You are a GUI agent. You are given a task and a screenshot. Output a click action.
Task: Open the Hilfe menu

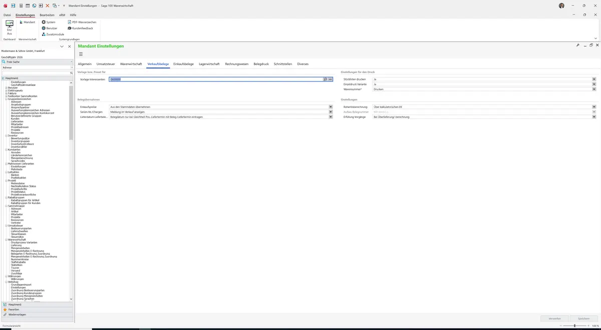pyautogui.click(x=73, y=15)
